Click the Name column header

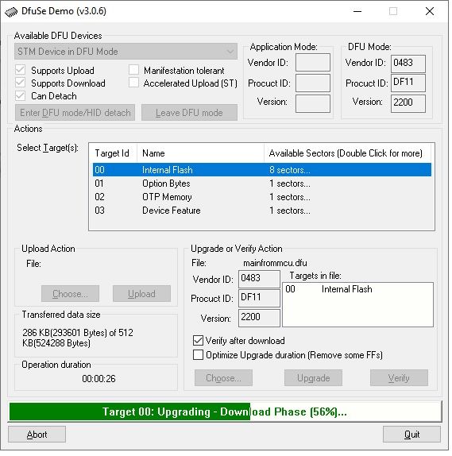click(x=200, y=153)
